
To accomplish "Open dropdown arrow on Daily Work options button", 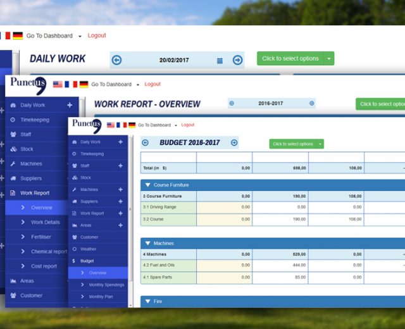I will coord(328,59).
